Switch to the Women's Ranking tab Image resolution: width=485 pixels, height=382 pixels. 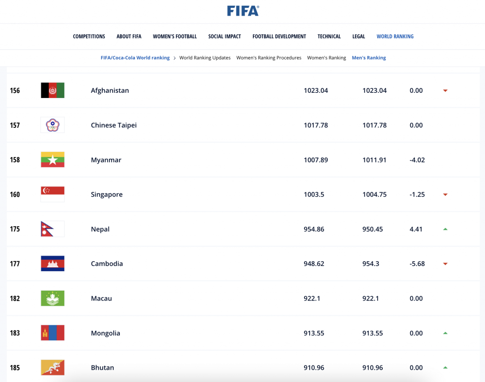point(327,58)
